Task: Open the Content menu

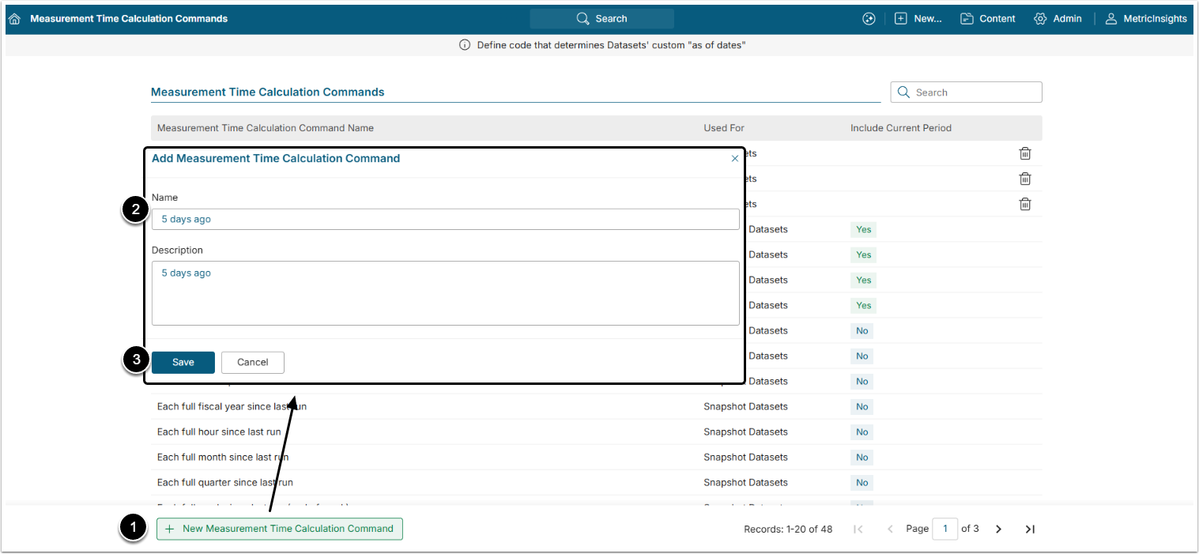Action: 988,19
